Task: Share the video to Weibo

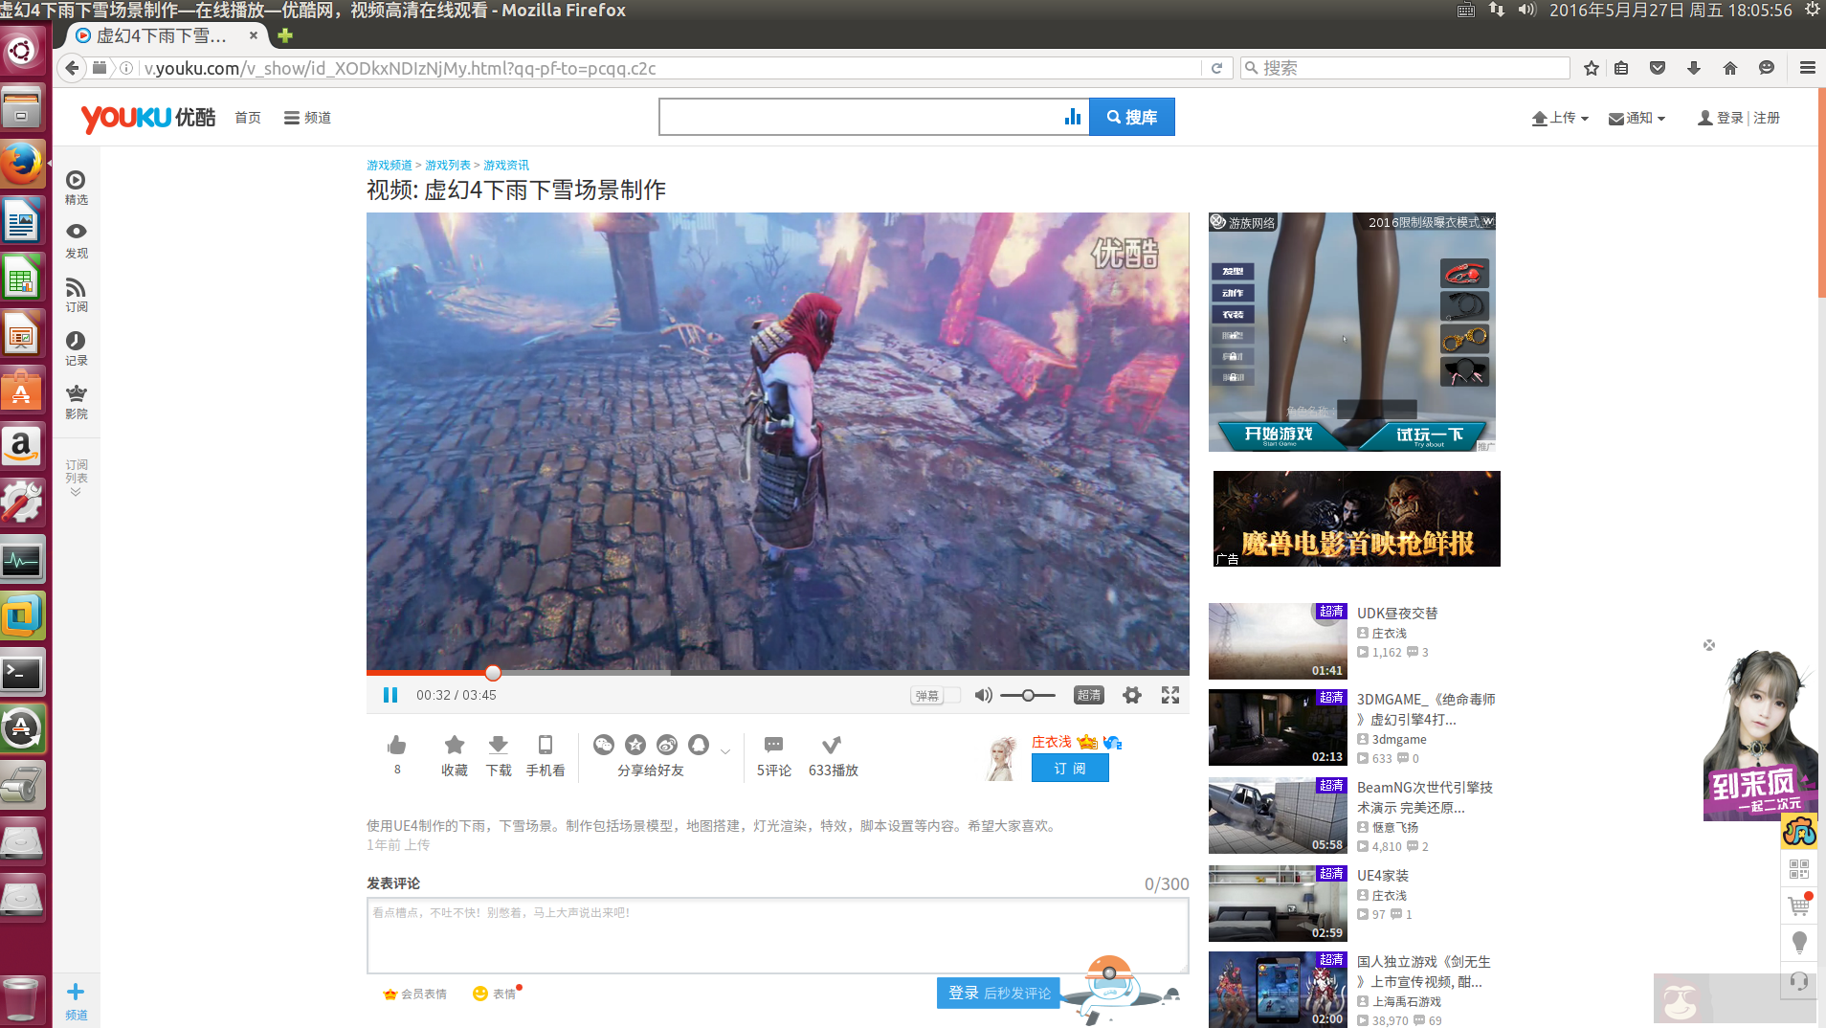Action: click(666, 745)
